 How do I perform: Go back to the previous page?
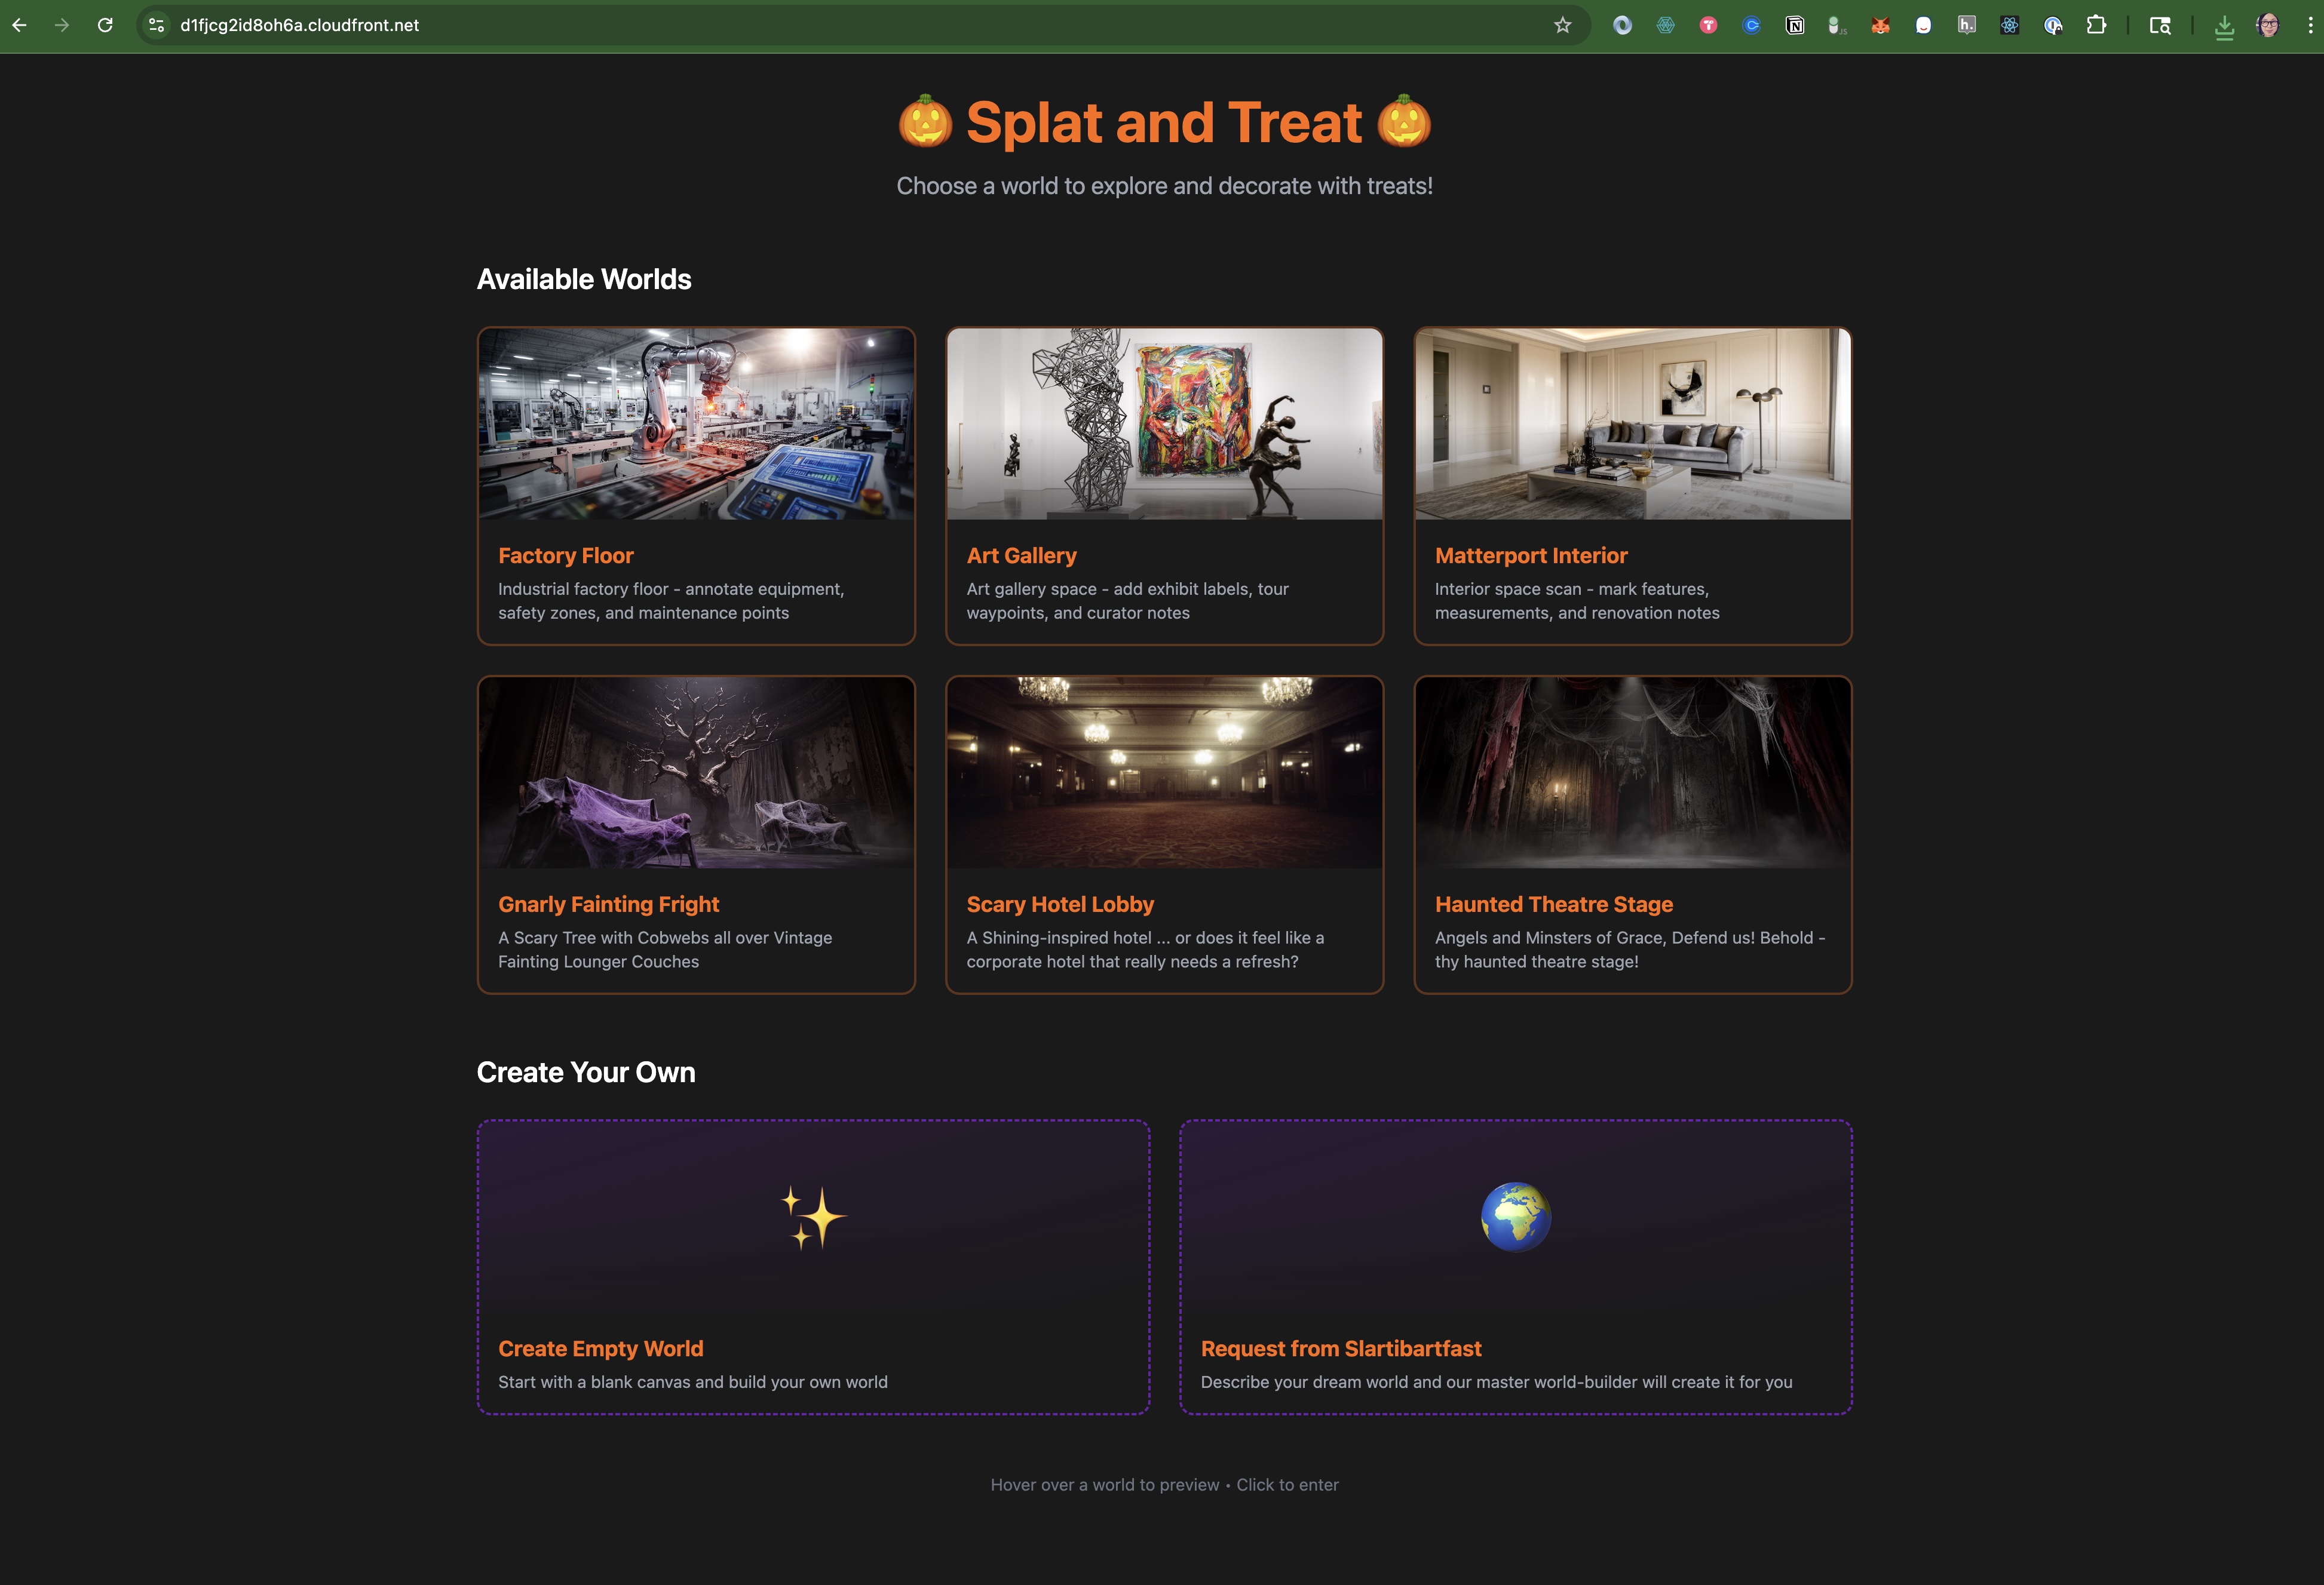(x=20, y=25)
